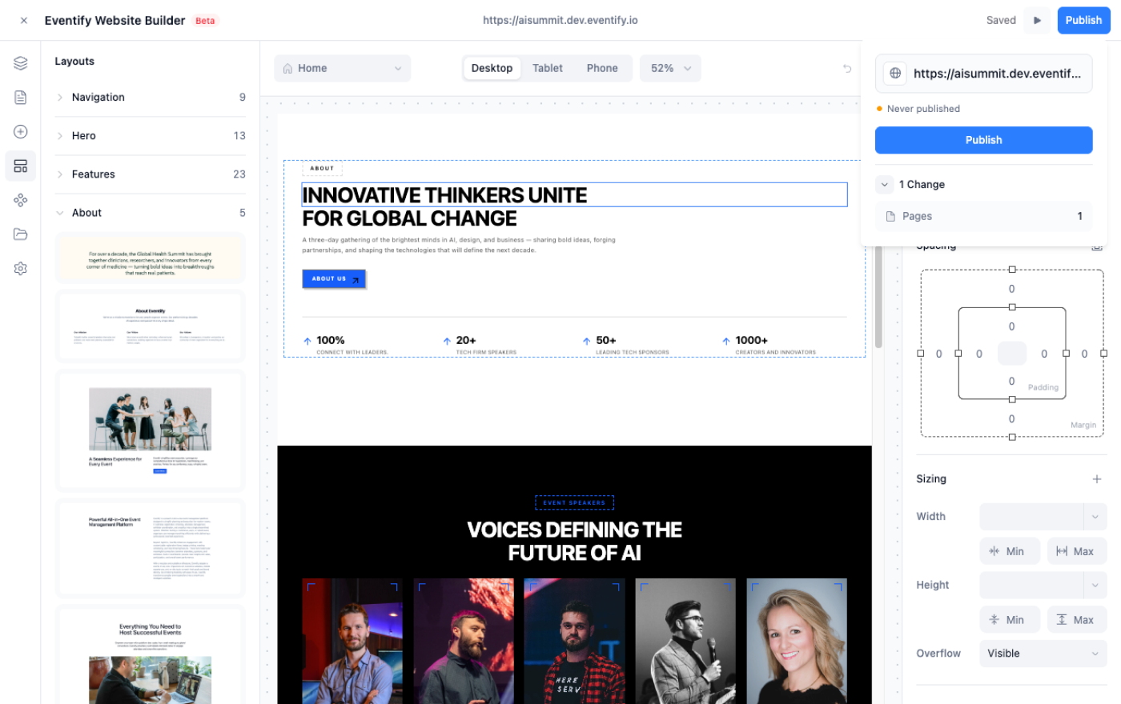This screenshot has width=1121, height=704.
Task: Select the About Eventify layout thumbnail
Action: [x=150, y=326]
